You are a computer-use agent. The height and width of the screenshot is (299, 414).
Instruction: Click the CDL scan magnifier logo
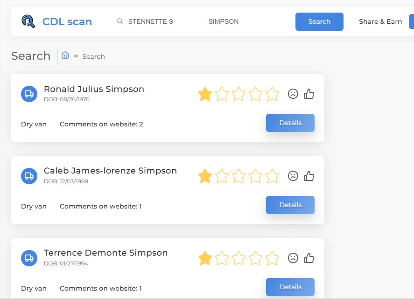(x=28, y=21)
